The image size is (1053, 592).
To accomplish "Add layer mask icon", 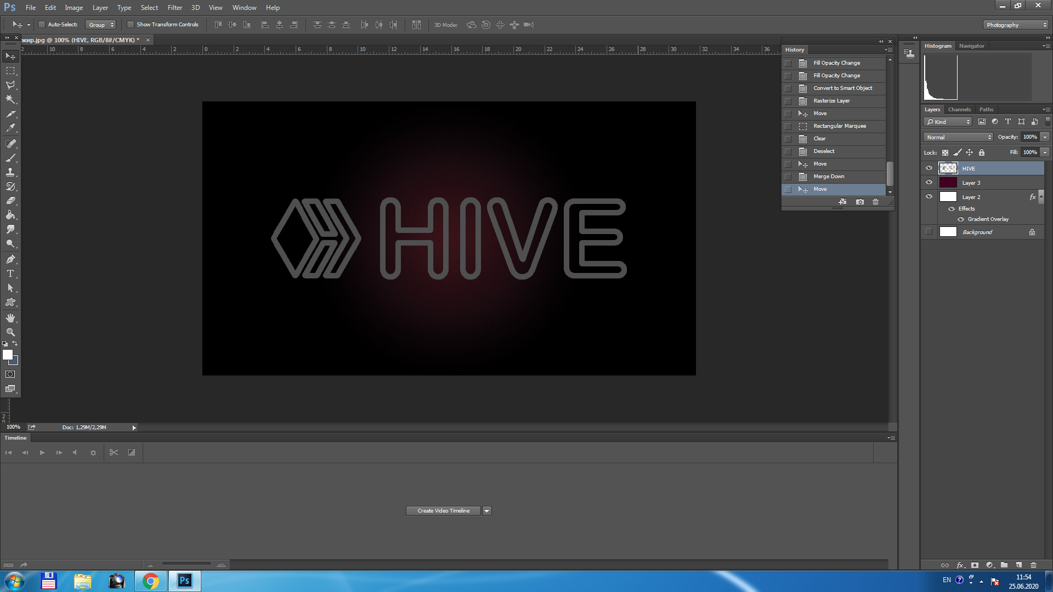I will pos(975,565).
